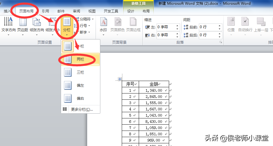Expand the 纸张方向 dropdown arrow

[37, 35]
